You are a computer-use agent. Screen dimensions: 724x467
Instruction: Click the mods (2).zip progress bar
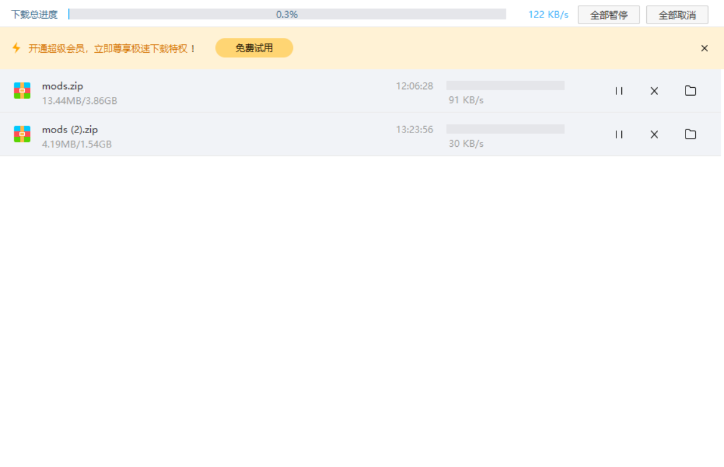(505, 129)
